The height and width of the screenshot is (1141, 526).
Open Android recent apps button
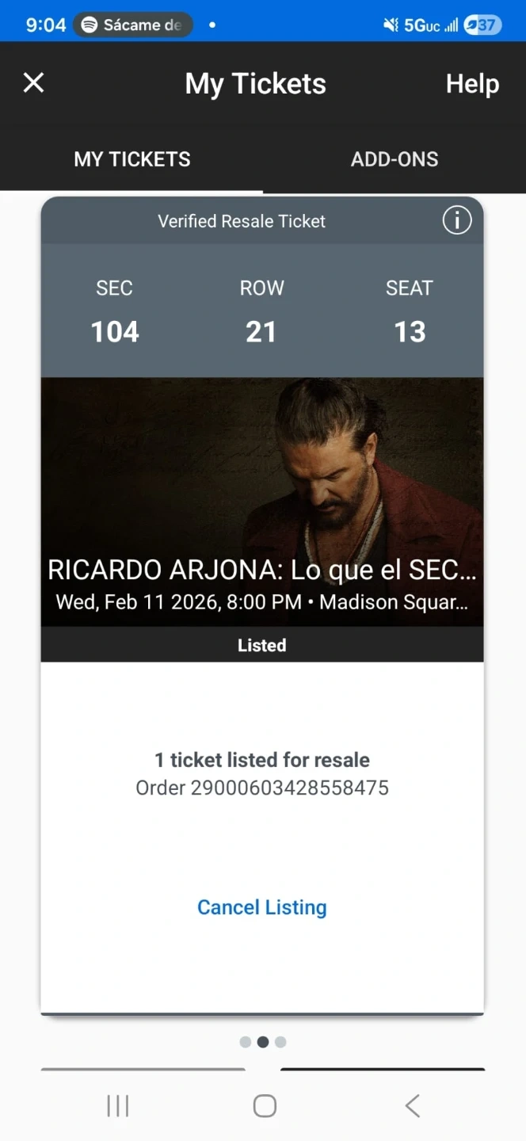(x=118, y=1106)
